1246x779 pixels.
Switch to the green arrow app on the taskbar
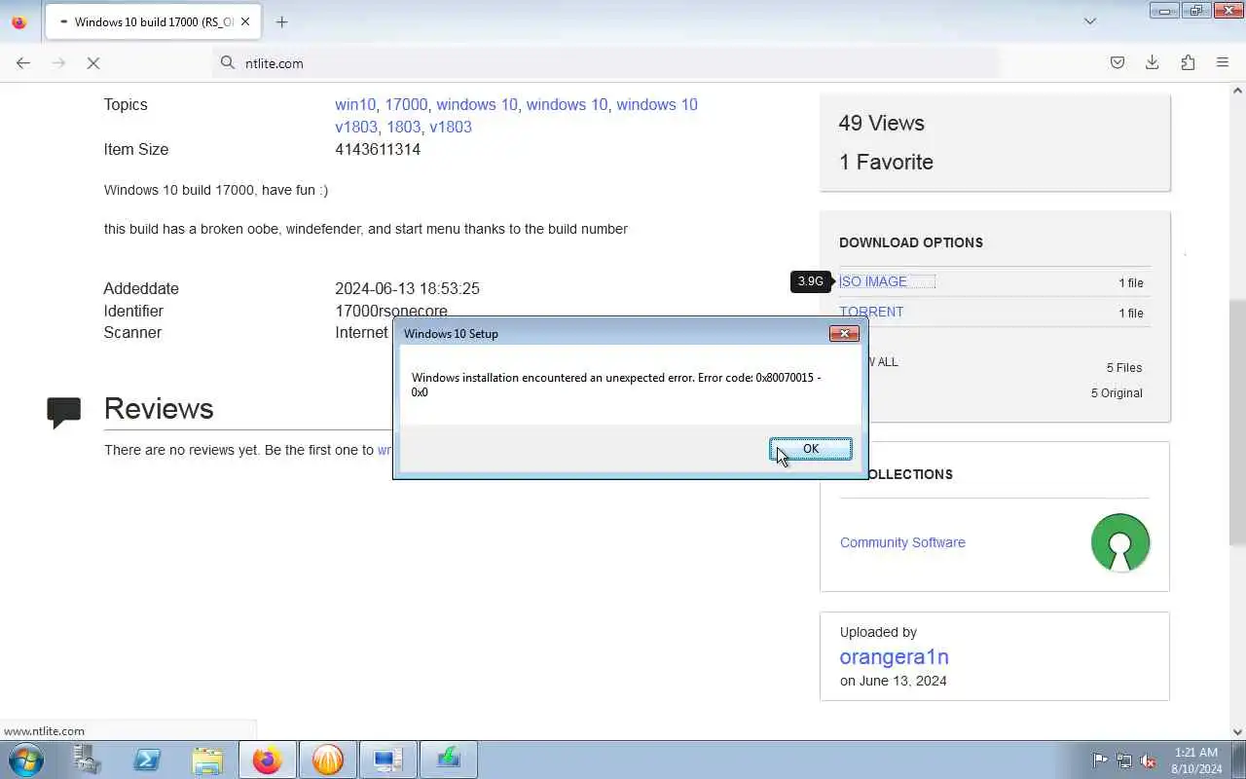449,760
